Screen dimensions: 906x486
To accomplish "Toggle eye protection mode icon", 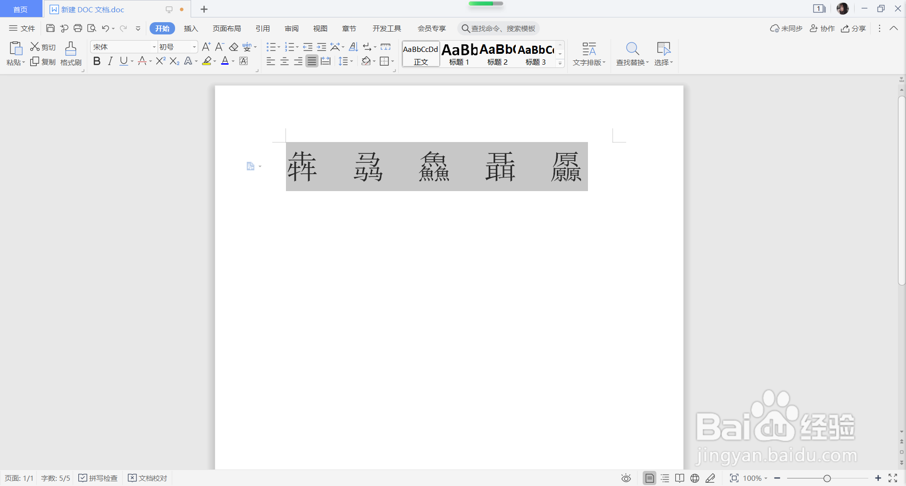I will [x=626, y=478].
